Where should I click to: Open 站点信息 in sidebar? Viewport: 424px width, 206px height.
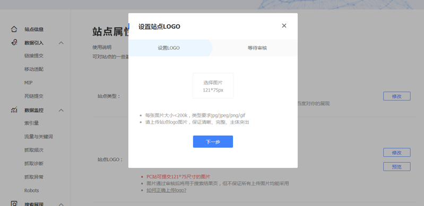click(34, 30)
